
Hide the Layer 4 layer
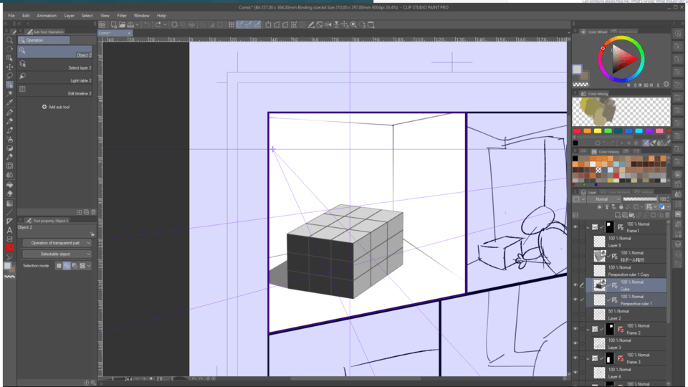pyautogui.click(x=575, y=373)
